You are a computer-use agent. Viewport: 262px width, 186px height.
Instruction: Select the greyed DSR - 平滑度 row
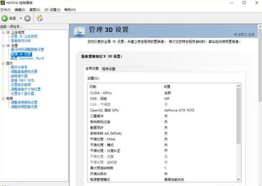(x=162, y=104)
